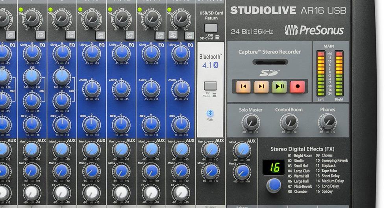Screen dimensions: 385x208
Task: Click the '01 Bright Room' effect label
Action: tap(300, 156)
